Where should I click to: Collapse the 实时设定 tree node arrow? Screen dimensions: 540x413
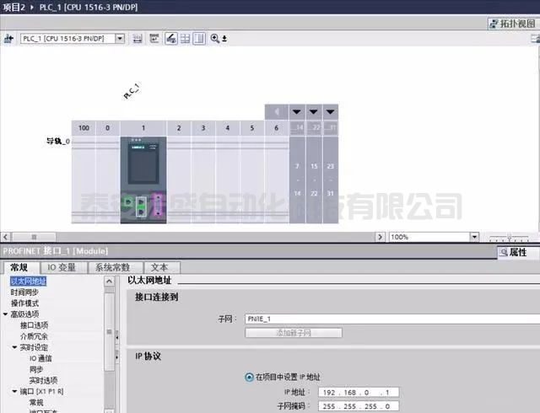[x=14, y=347]
